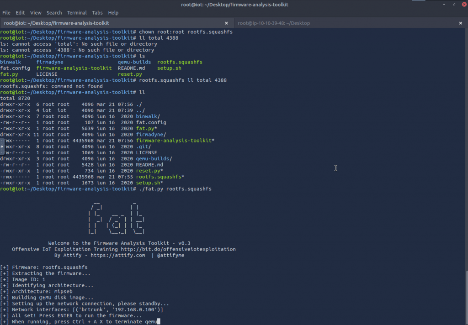Maximize the terminal window
This screenshot has height=325, width=468.
click(454, 4)
